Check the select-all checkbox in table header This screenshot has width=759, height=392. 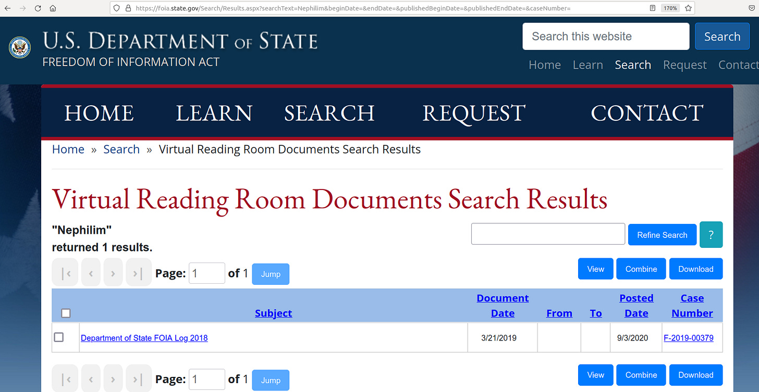coord(66,313)
